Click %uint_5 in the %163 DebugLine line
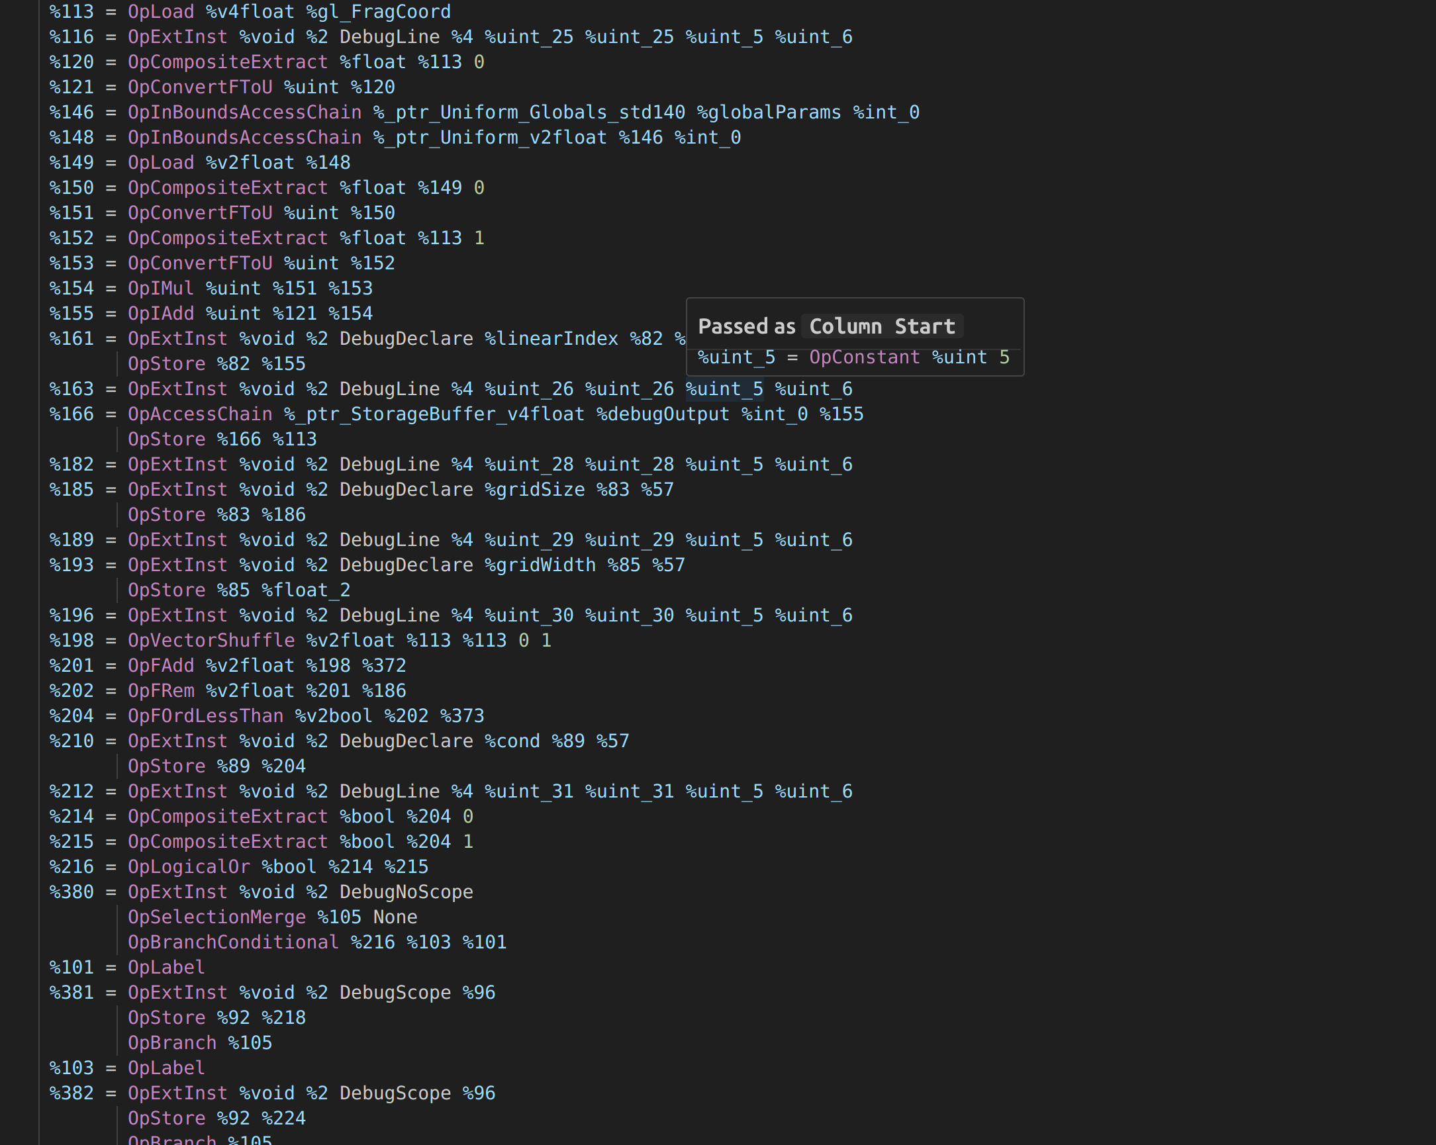1436x1145 pixels. tap(725, 389)
